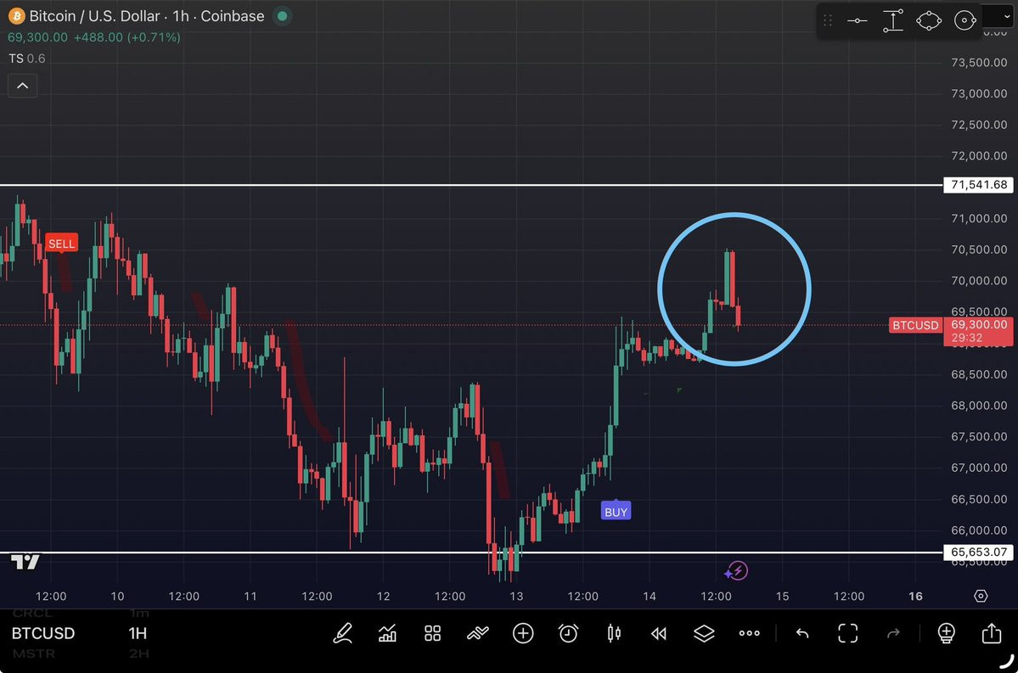Enter fullscreen mode on the chart
The height and width of the screenshot is (673, 1018).
(848, 633)
